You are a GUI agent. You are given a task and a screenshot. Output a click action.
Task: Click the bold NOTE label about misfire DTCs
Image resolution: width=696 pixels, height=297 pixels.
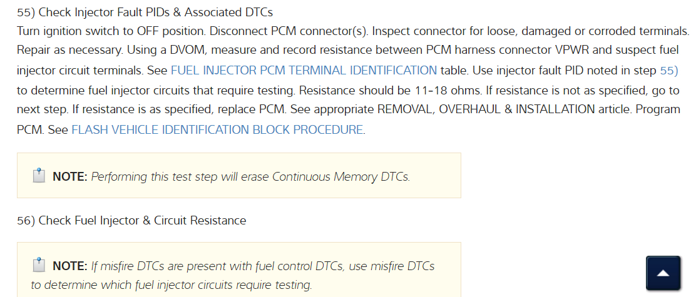pos(70,266)
